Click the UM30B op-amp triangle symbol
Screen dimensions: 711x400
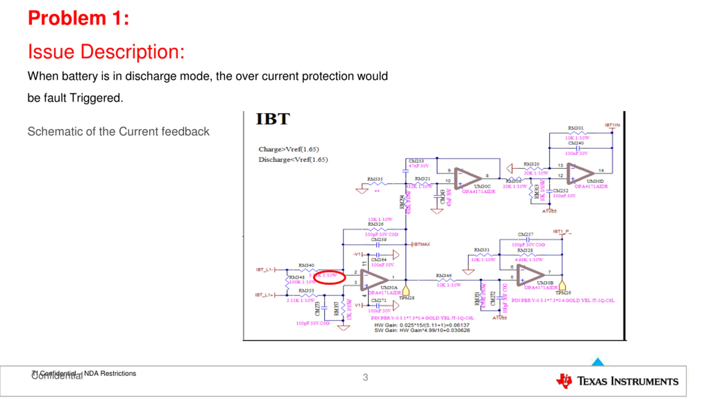click(530, 275)
